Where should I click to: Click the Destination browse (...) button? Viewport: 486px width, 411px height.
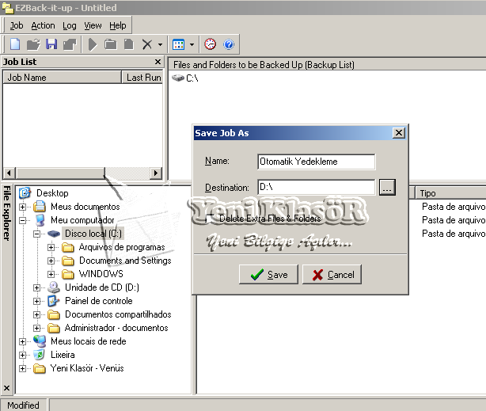coord(386,188)
